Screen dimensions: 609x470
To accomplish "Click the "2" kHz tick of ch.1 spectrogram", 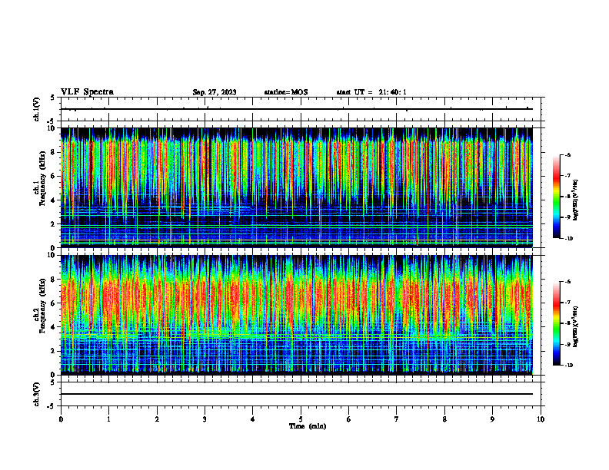I will pyautogui.click(x=54, y=223).
